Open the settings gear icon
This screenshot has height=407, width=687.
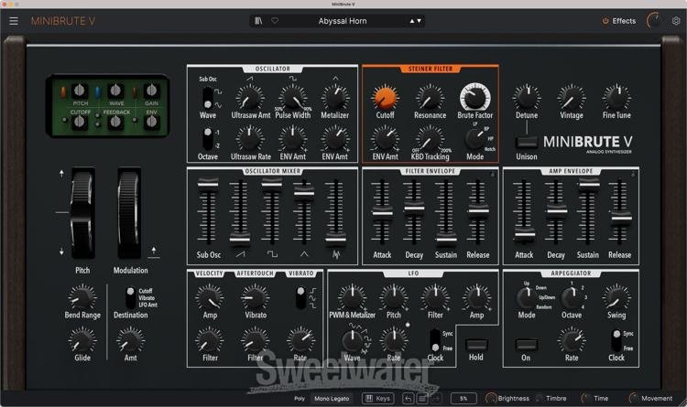tap(676, 20)
